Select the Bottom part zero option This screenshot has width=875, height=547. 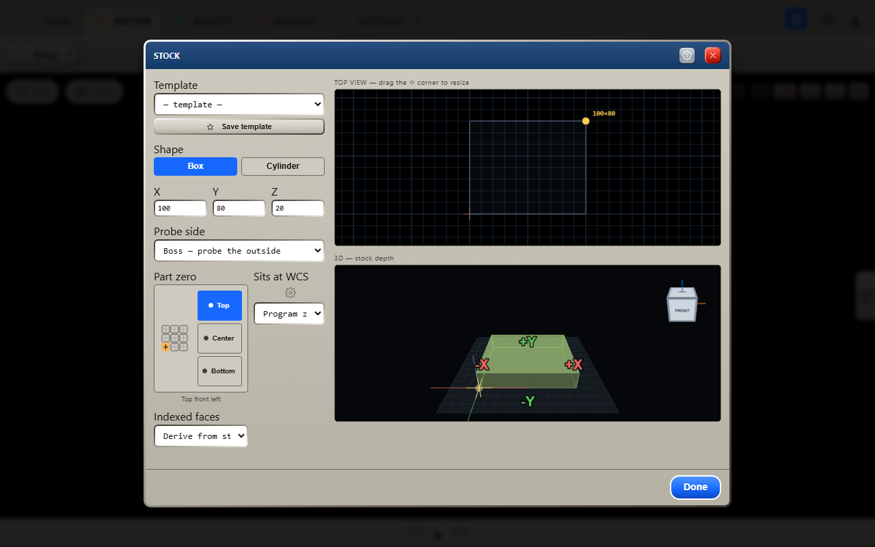pyautogui.click(x=219, y=371)
